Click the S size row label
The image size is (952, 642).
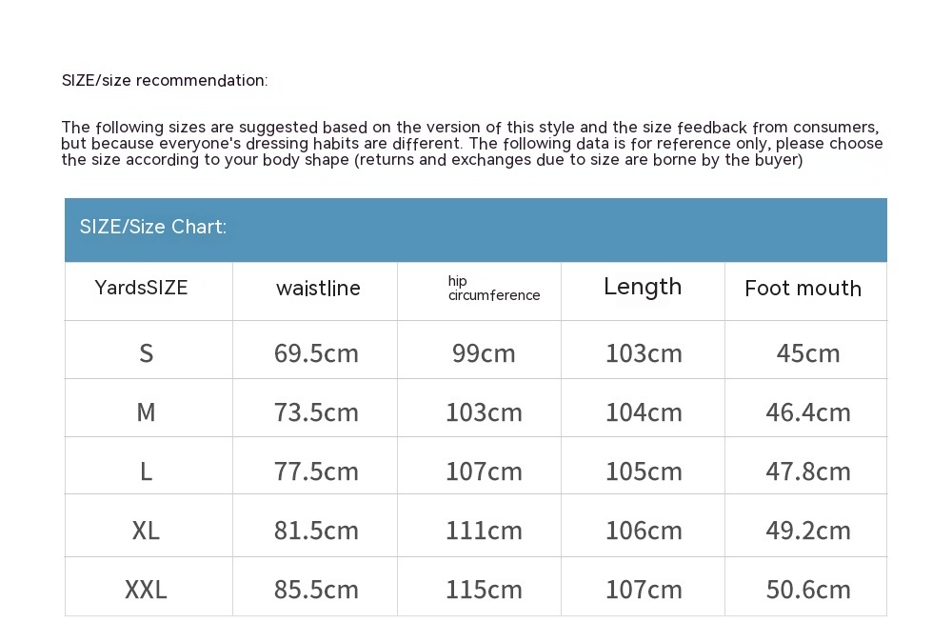(146, 353)
